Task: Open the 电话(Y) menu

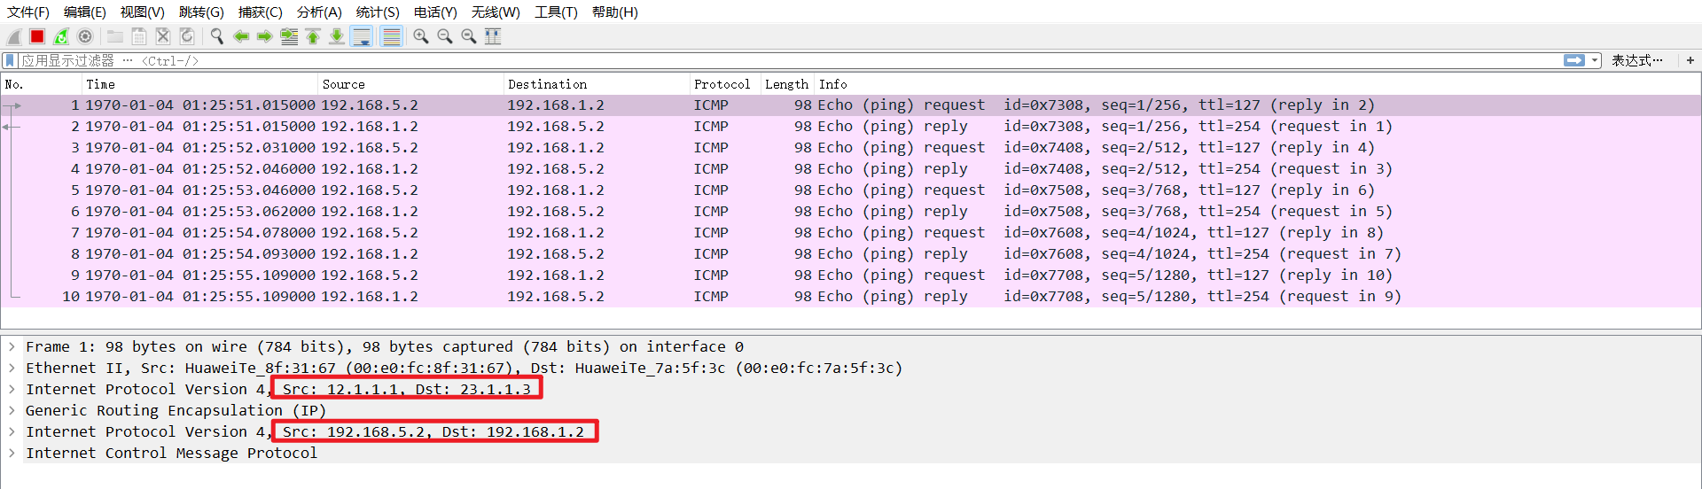Action: [x=435, y=12]
